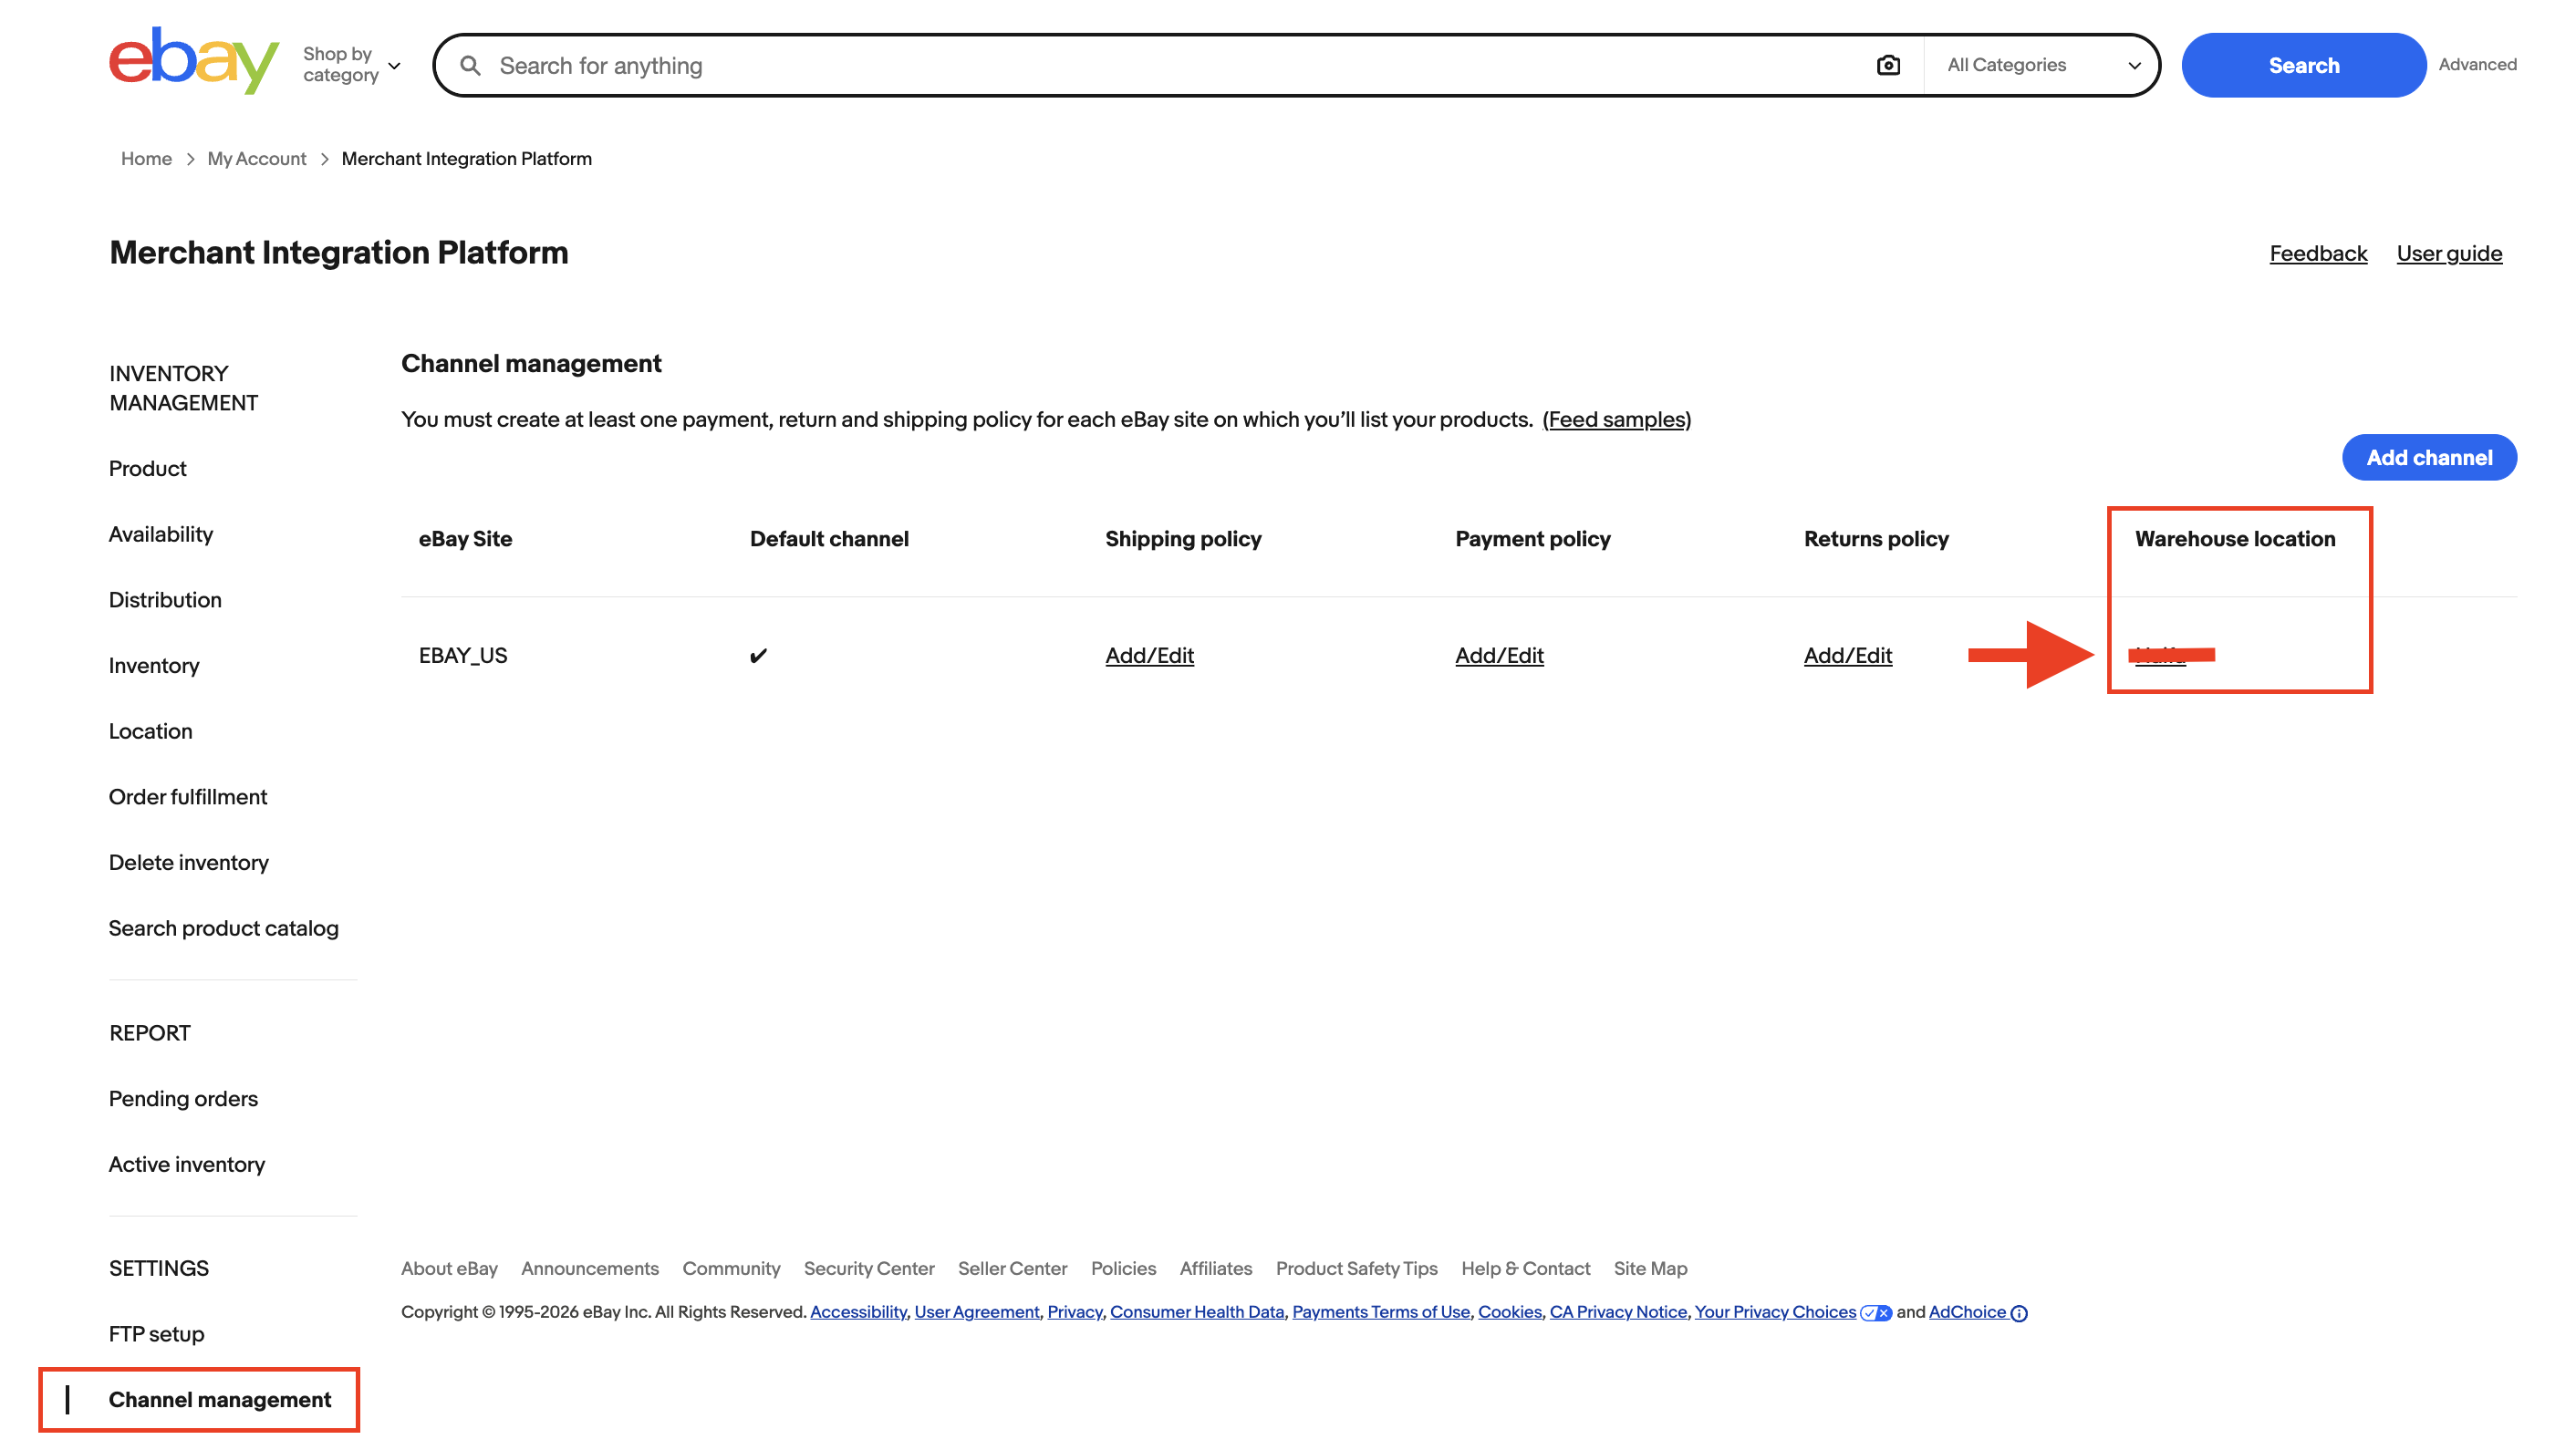Open About eBay footer link
The width and height of the screenshot is (2576, 1450).
tap(449, 1269)
